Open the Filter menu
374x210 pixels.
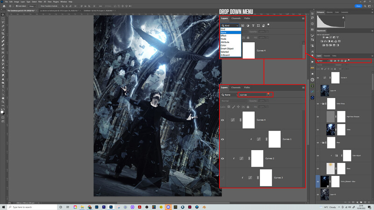pos(40,2)
